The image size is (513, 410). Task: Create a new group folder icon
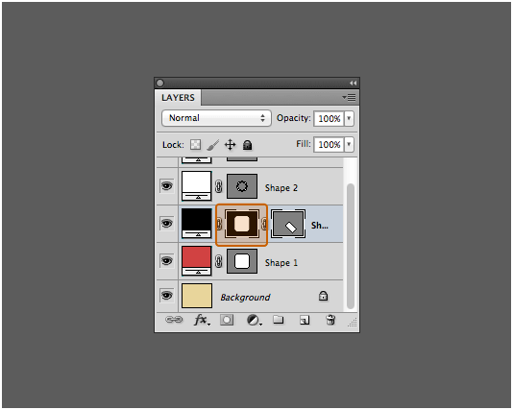click(278, 319)
